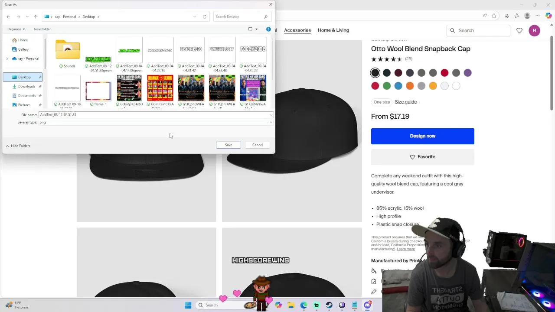This screenshot has width=555, height=312.
Task: Cancel the Save As dialog
Action: pos(258,145)
